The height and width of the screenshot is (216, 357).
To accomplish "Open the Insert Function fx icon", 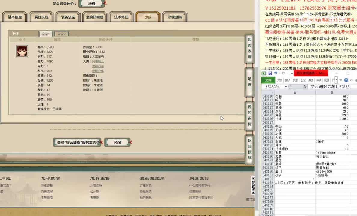I will pyautogui.click(x=305, y=86).
